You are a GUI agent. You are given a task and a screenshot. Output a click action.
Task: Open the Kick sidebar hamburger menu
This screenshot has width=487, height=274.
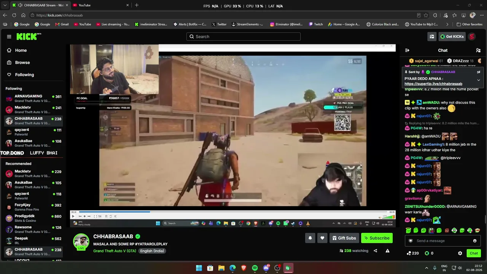click(x=9, y=37)
